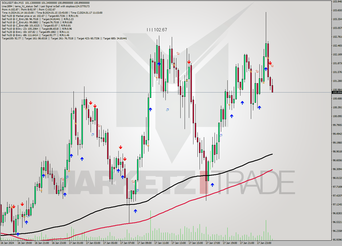Click the '17 Jan 15:00' time axis label
This screenshot has width=342, height=246.
(196, 243)
